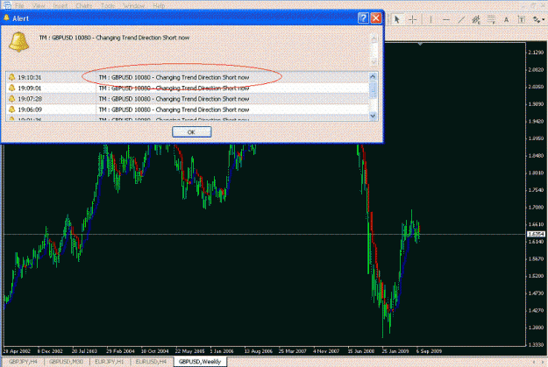This screenshot has height=367, width=548.
Task: Click the bell icon in Alert title bar
Action: coord(6,18)
